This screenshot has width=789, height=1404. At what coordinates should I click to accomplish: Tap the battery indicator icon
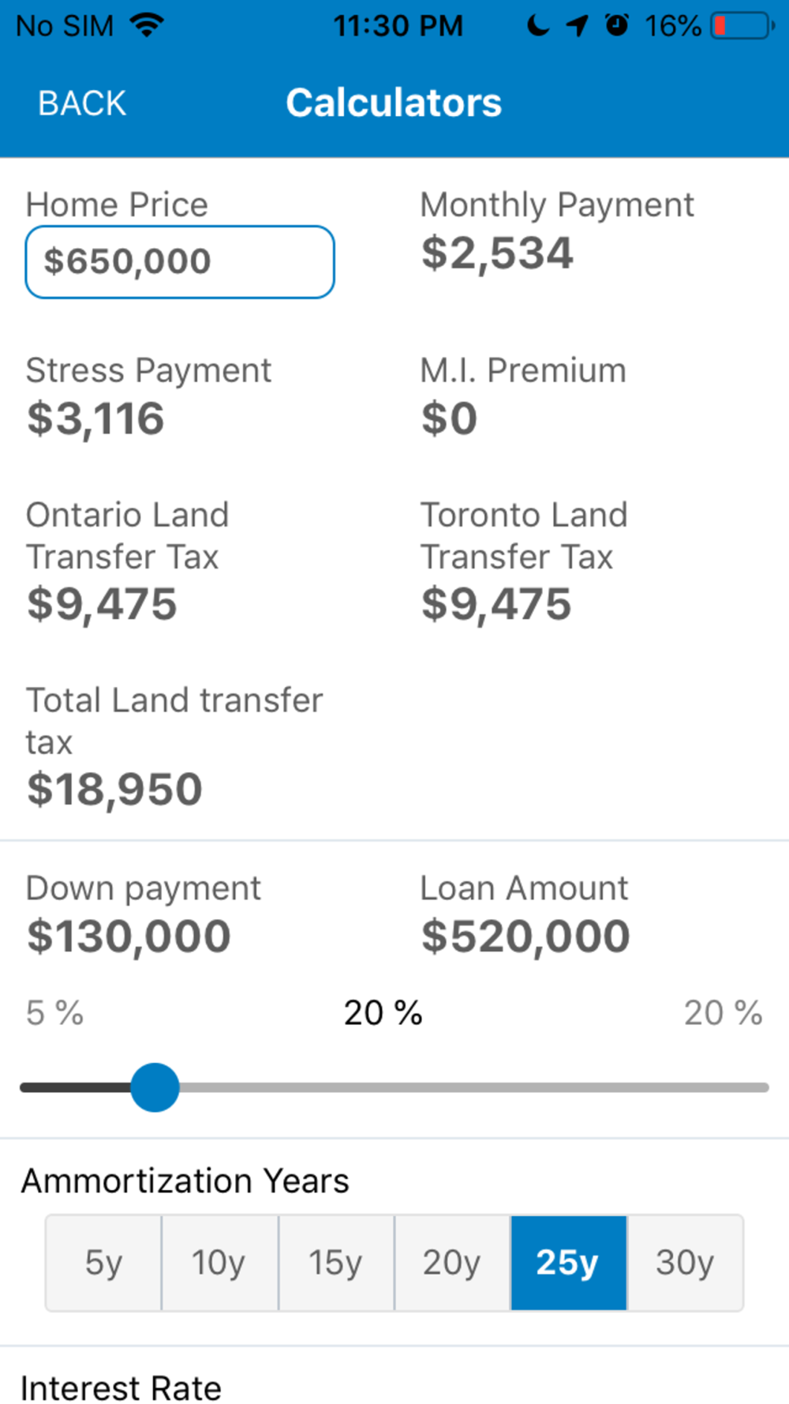pos(743,26)
